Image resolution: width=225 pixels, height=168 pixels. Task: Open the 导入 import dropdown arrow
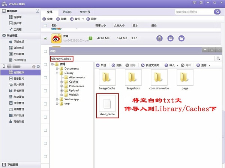[x=177, y=65]
